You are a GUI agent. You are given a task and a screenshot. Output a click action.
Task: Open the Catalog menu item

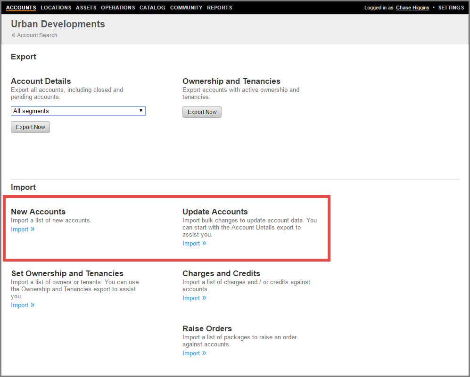pyautogui.click(x=152, y=8)
